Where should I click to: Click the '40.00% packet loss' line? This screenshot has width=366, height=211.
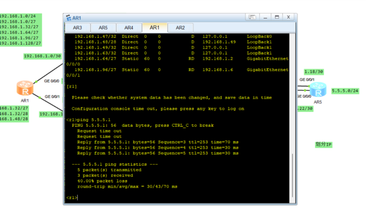[x=103, y=181]
